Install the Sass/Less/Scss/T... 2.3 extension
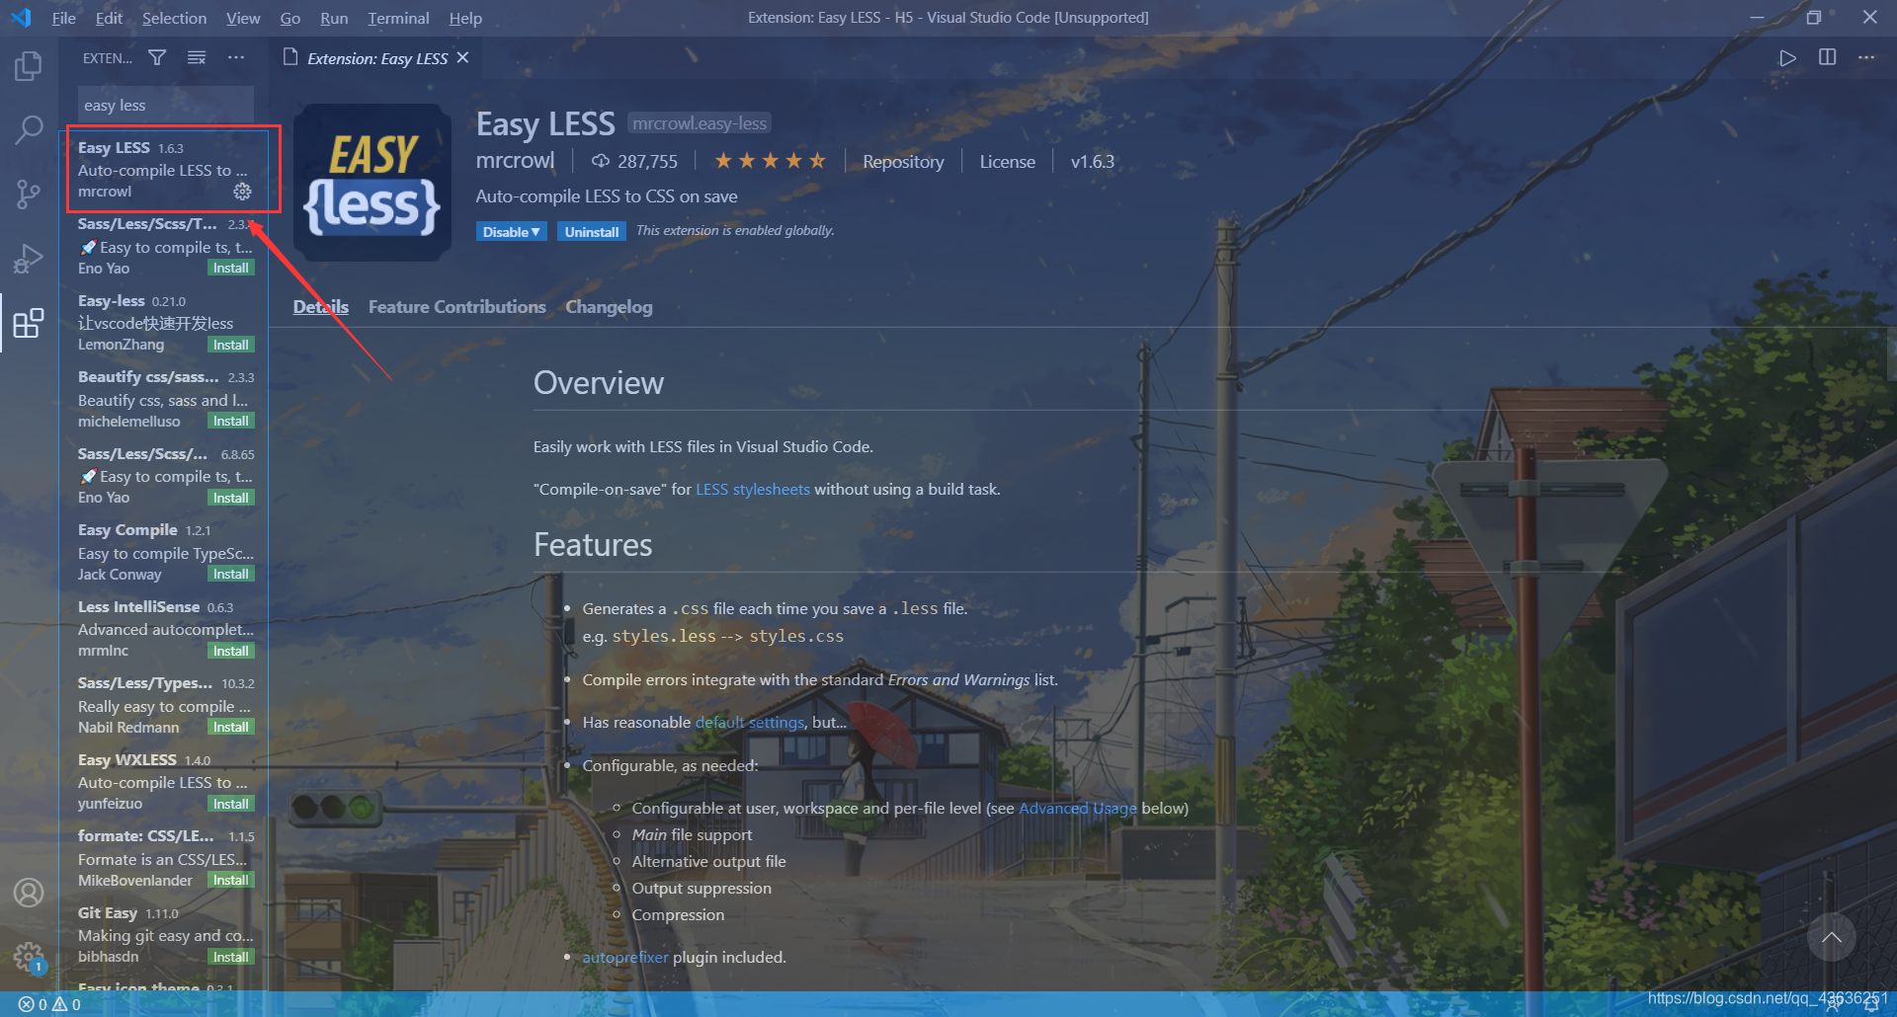This screenshot has height=1017, width=1897. (x=231, y=268)
